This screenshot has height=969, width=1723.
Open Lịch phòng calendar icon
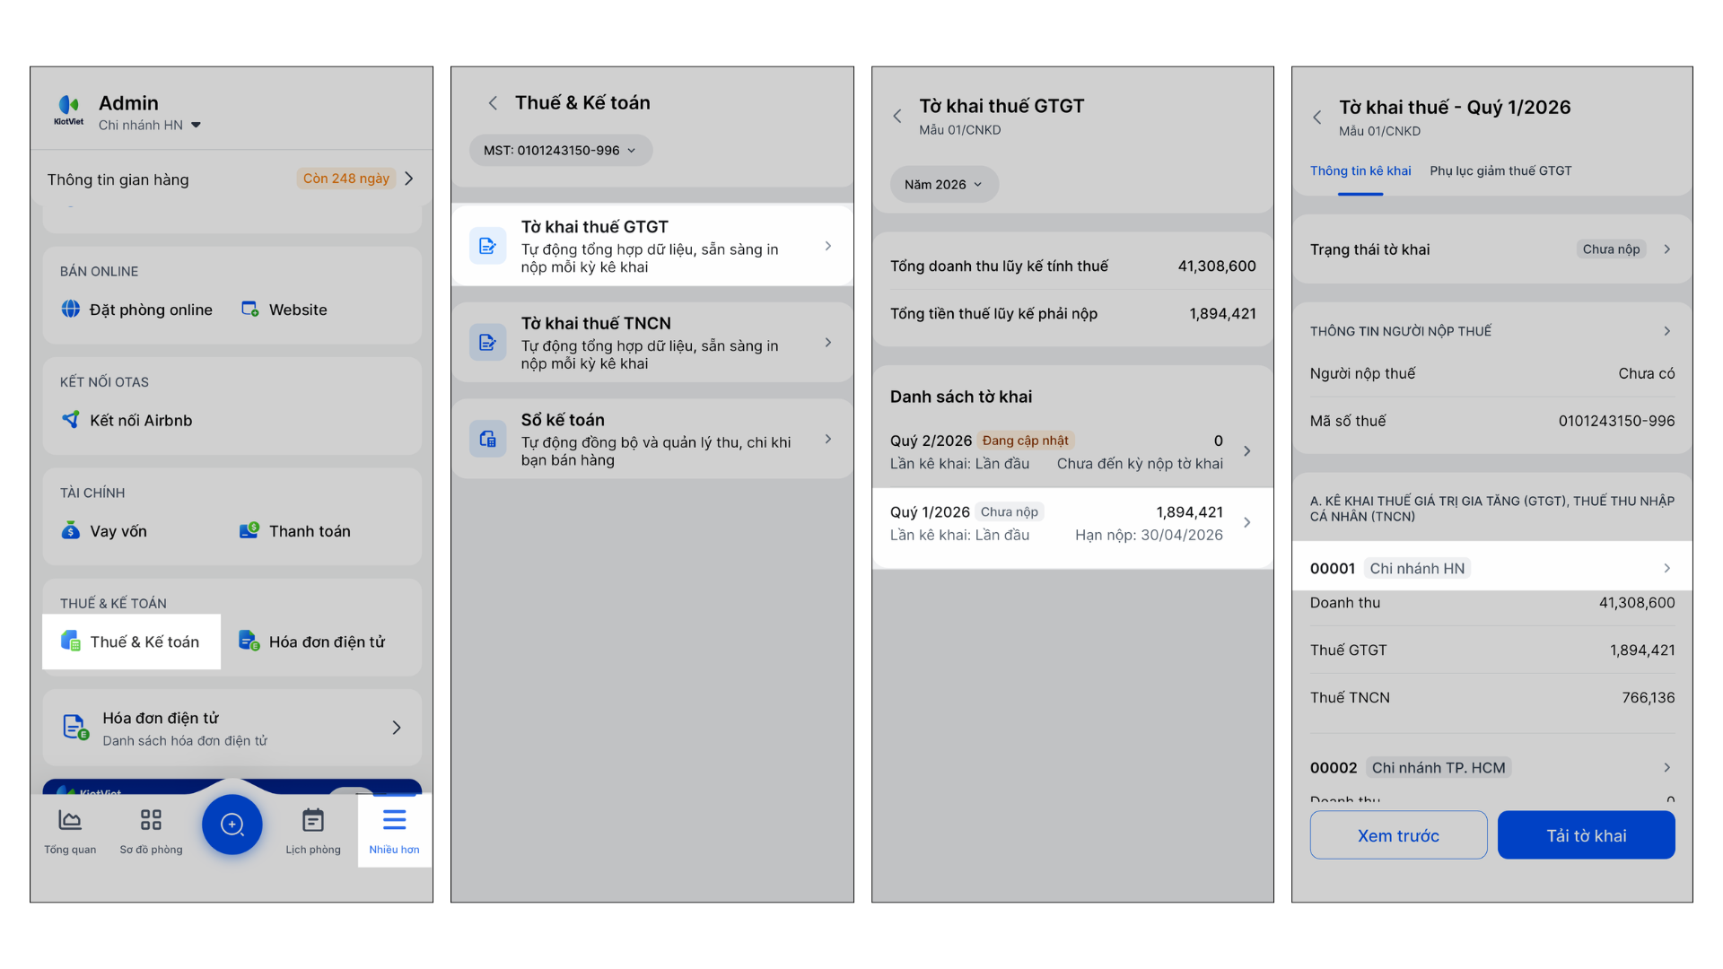(313, 820)
